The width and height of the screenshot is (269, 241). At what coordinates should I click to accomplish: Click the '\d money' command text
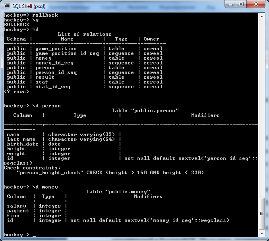pos(45,187)
